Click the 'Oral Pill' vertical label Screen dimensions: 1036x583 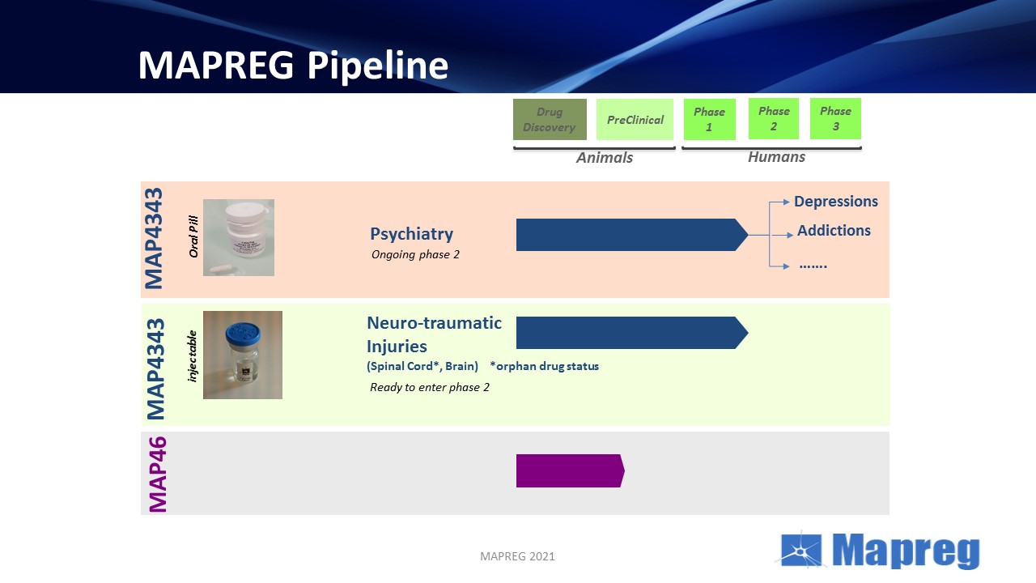(193, 236)
